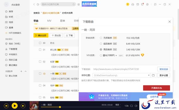Viewport: 179px width, 110px height.
Task: Open the save location dropdown arrow
Action: [x=149, y=75]
